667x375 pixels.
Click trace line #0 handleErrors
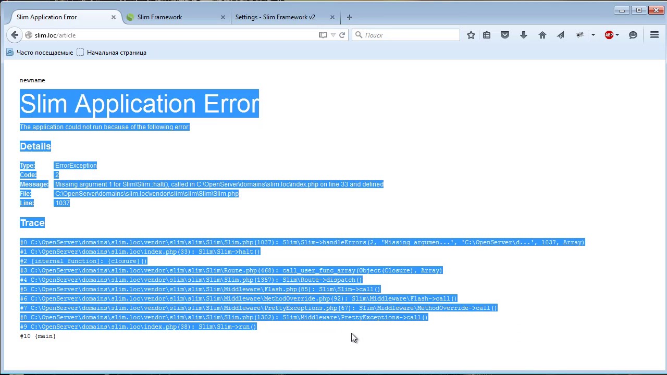pyautogui.click(x=302, y=242)
